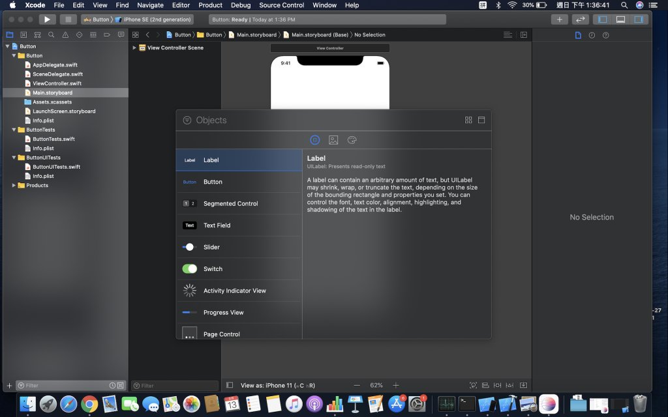Collapse the ButtonUITests group

14,158
